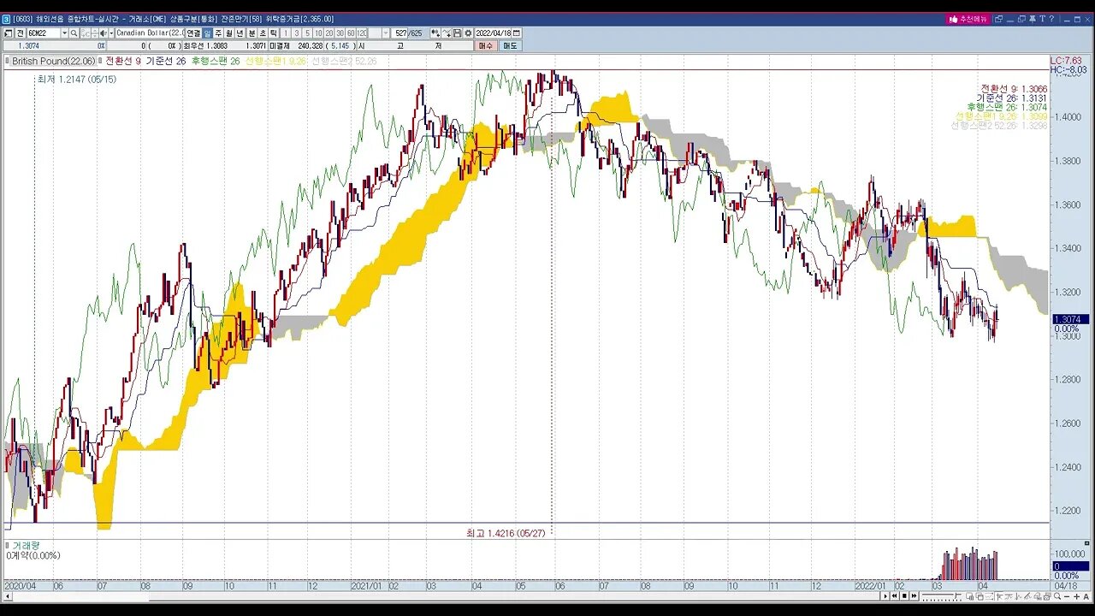Screen dimensions: 1095x616
Task: Click the stop button on bottom bar
Action: 904,595
